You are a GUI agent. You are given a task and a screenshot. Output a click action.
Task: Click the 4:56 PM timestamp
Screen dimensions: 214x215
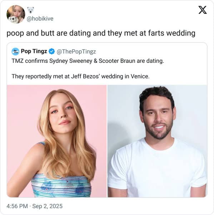pos(17,206)
